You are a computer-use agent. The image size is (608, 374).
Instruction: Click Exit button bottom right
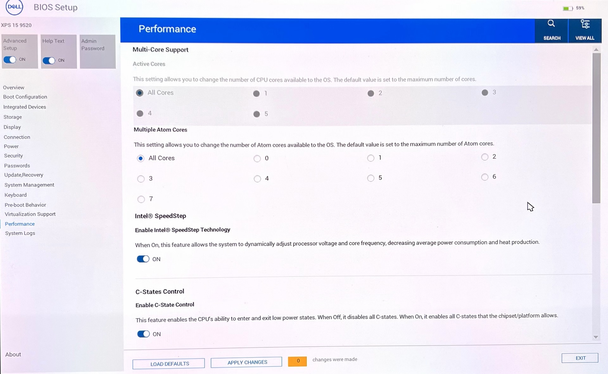(580, 358)
